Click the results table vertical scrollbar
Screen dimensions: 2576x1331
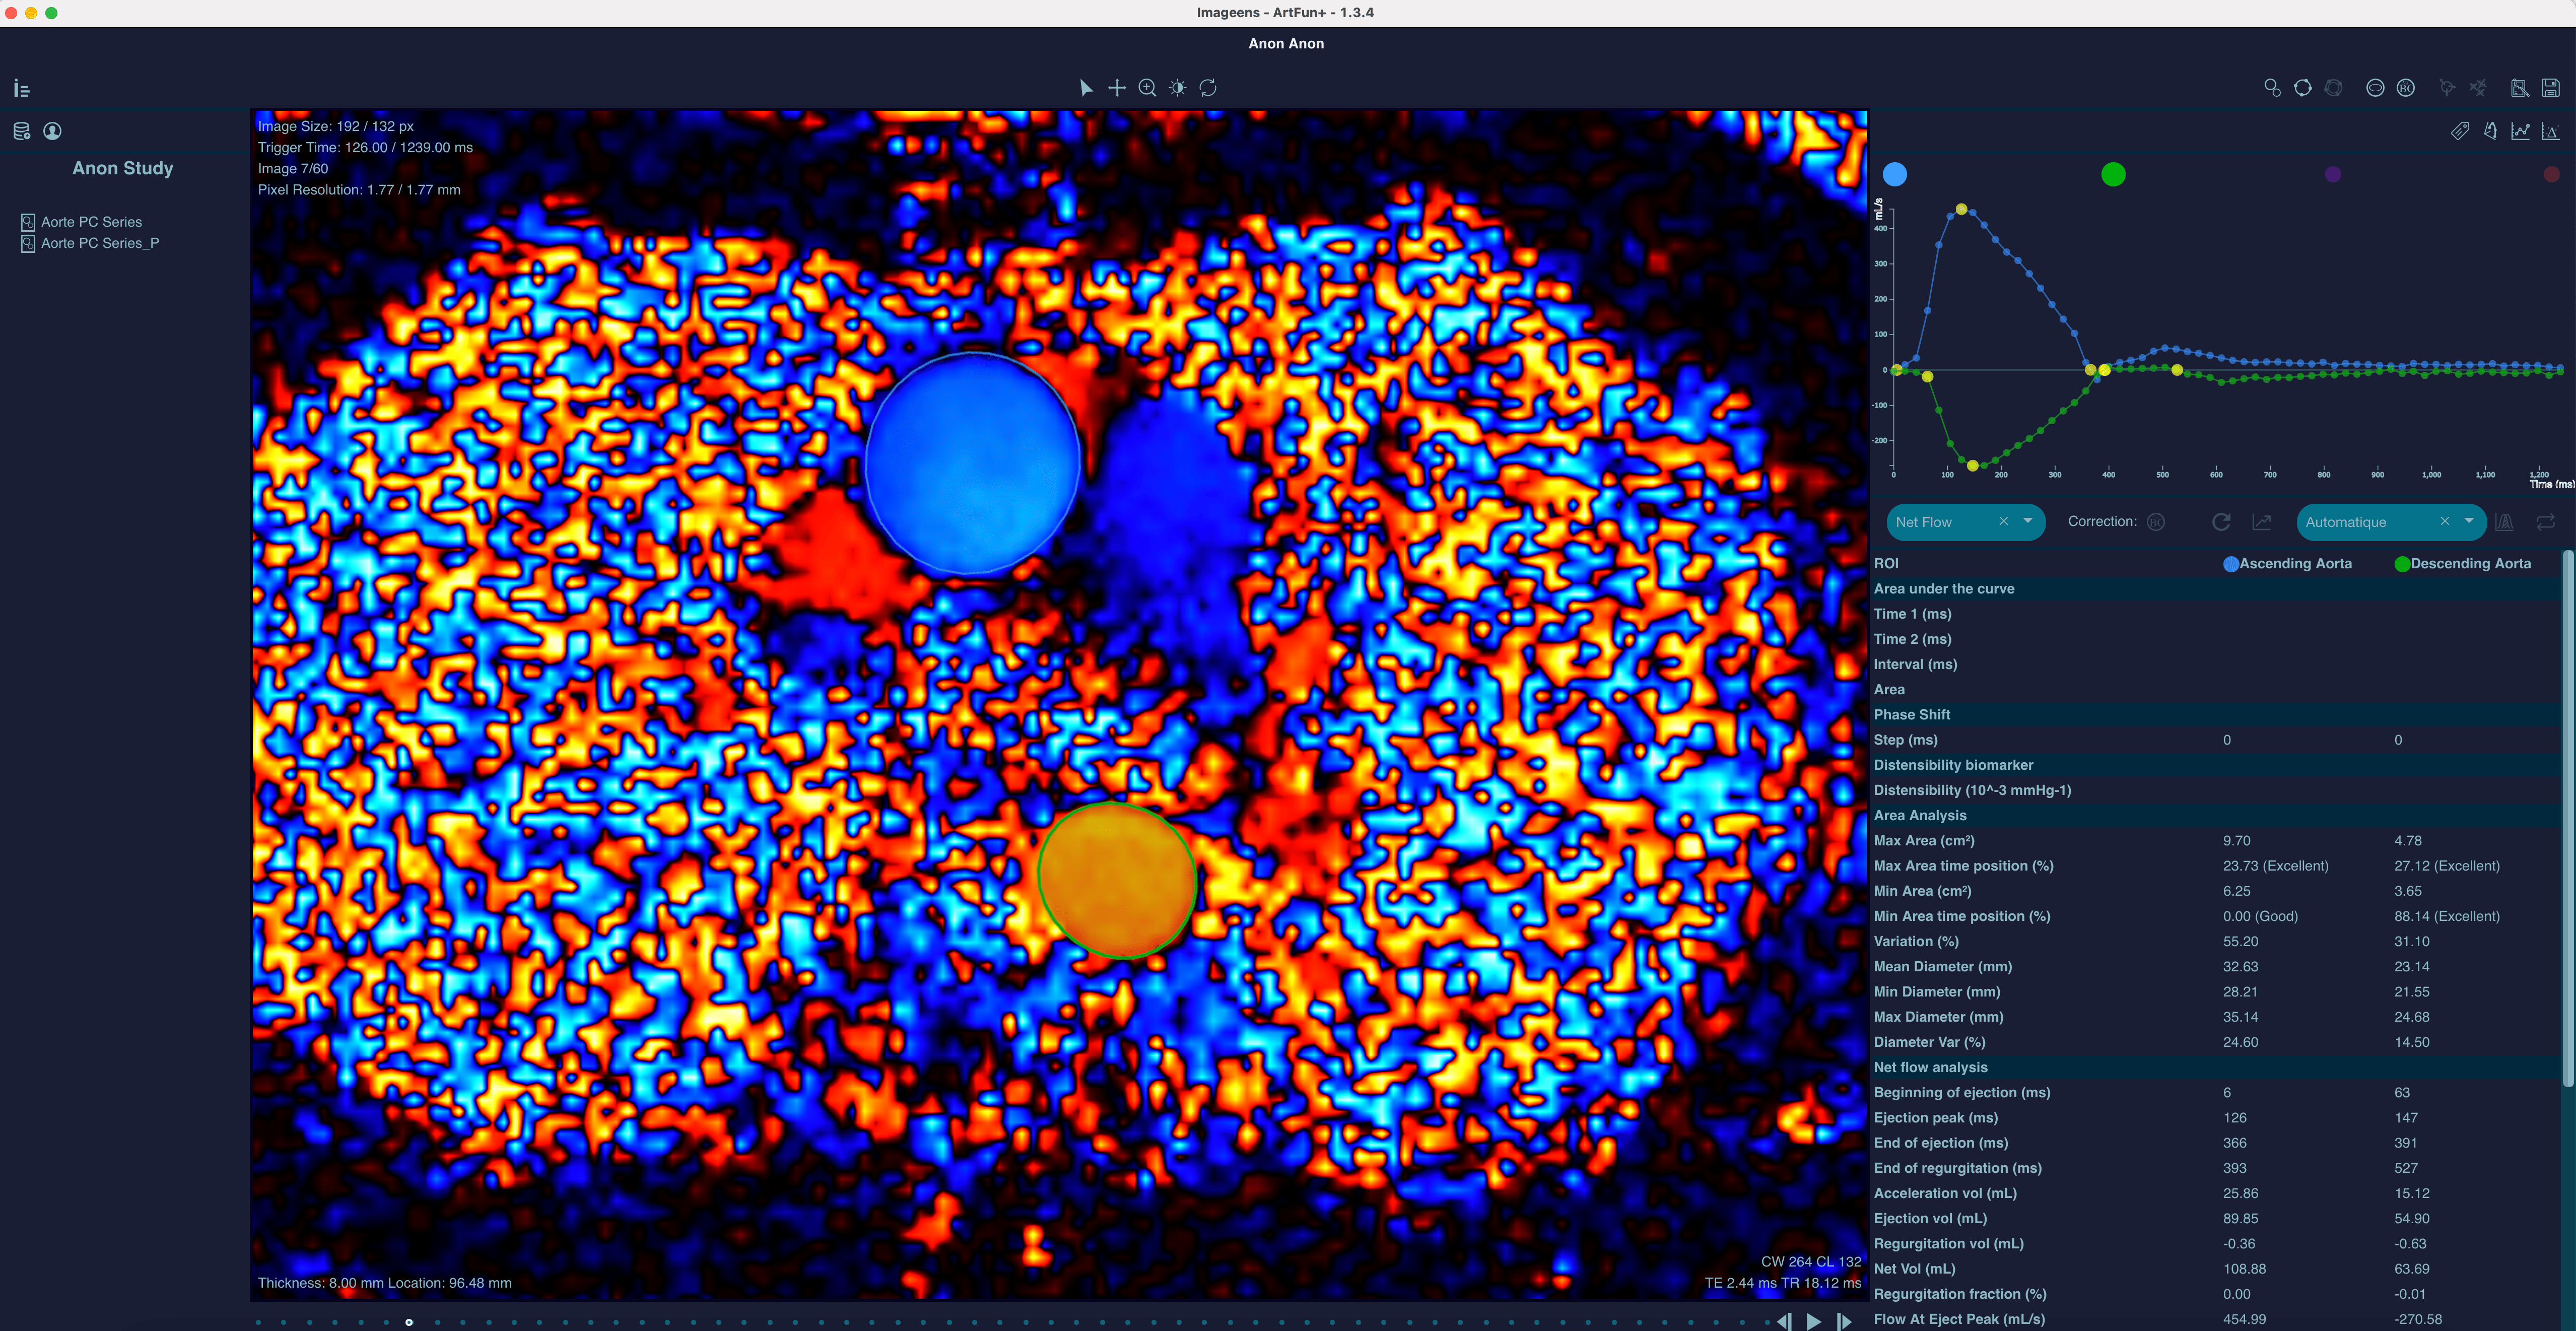pos(2568,818)
